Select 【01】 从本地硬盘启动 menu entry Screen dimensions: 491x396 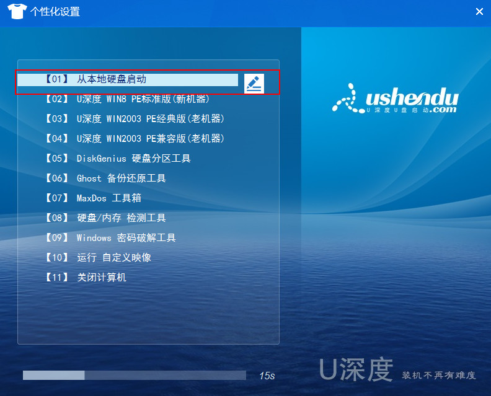pos(127,79)
